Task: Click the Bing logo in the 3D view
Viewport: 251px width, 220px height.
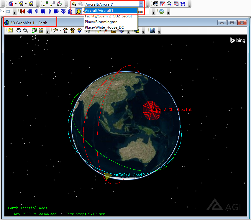Action: (x=237, y=41)
